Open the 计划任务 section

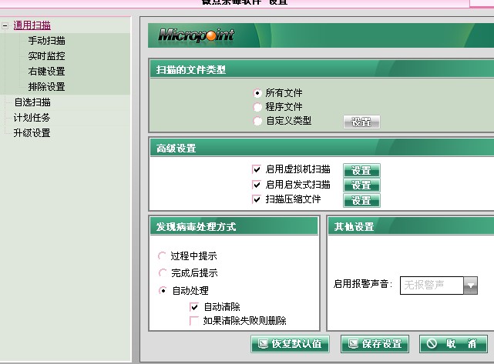(x=32, y=118)
